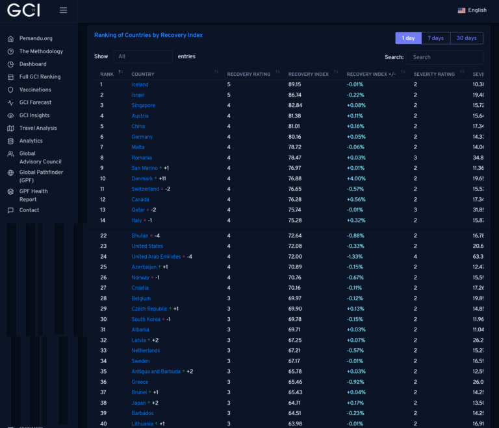Click the Dashboard pie chart icon
Viewport: 499px width, 428px height.
10,64
